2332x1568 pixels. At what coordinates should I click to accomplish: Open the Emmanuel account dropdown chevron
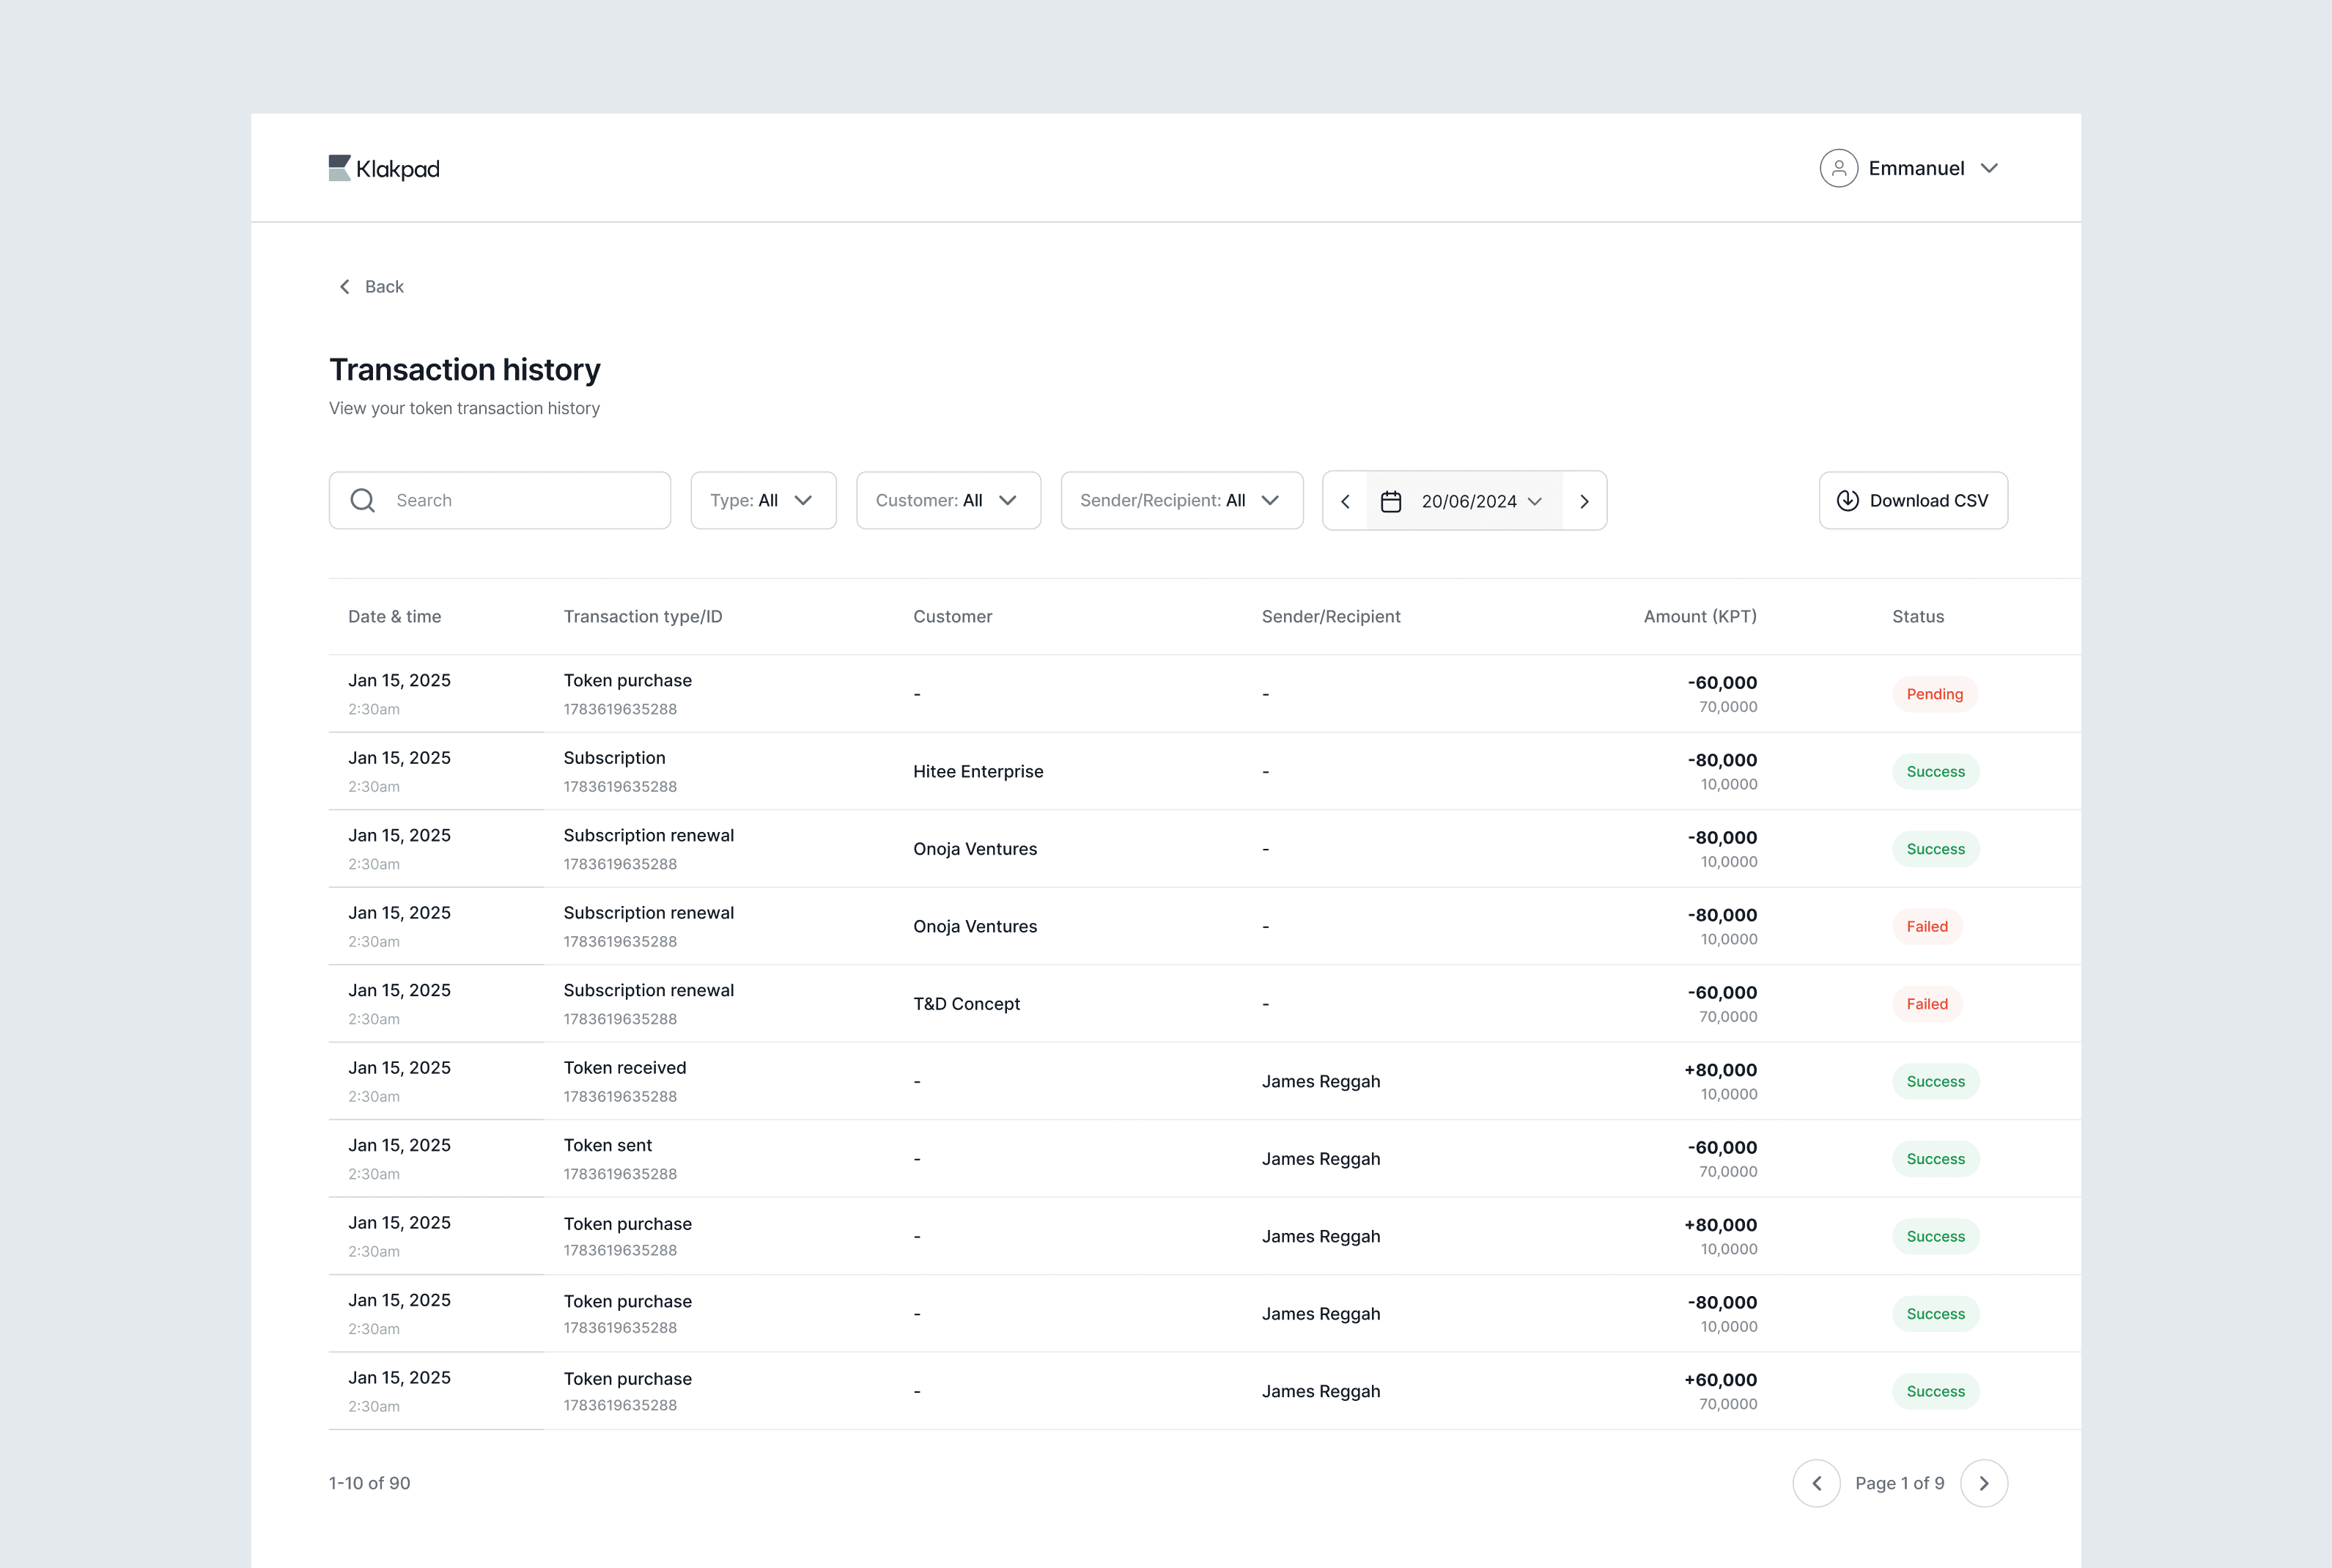pos(1989,168)
